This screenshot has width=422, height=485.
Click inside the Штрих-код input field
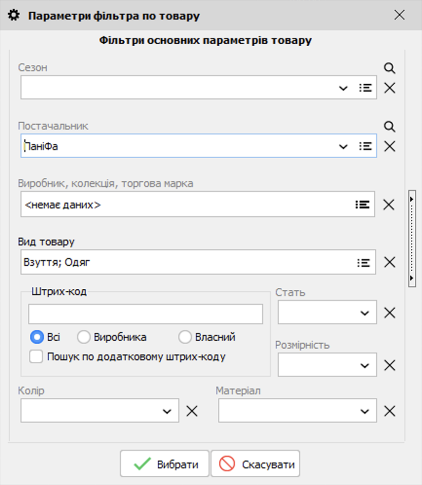point(145,314)
